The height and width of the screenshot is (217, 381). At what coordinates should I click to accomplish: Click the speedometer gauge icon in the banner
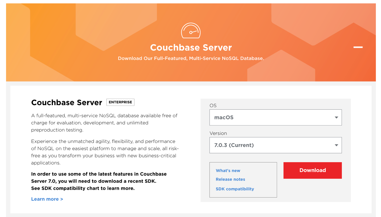point(191,30)
